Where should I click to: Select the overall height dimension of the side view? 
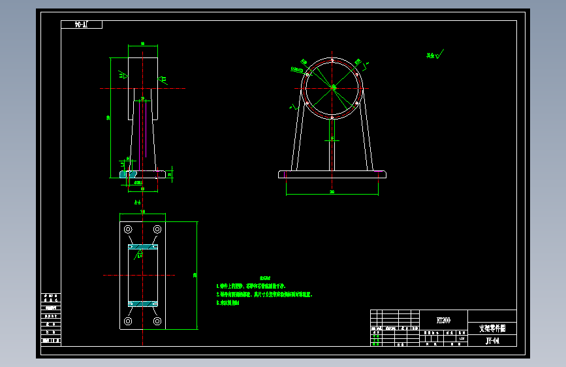pyautogui.click(x=108, y=118)
